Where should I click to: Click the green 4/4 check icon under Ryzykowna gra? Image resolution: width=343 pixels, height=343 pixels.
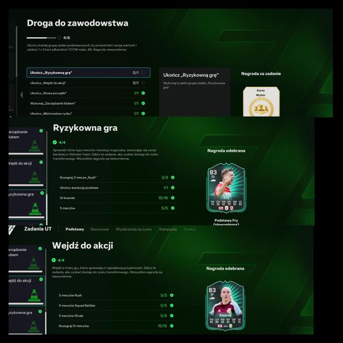coord(55,142)
